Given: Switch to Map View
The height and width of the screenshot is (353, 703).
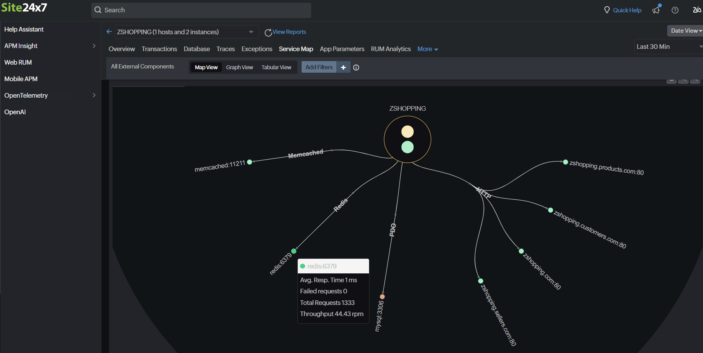Looking at the screenshot, I should [206, 67].
